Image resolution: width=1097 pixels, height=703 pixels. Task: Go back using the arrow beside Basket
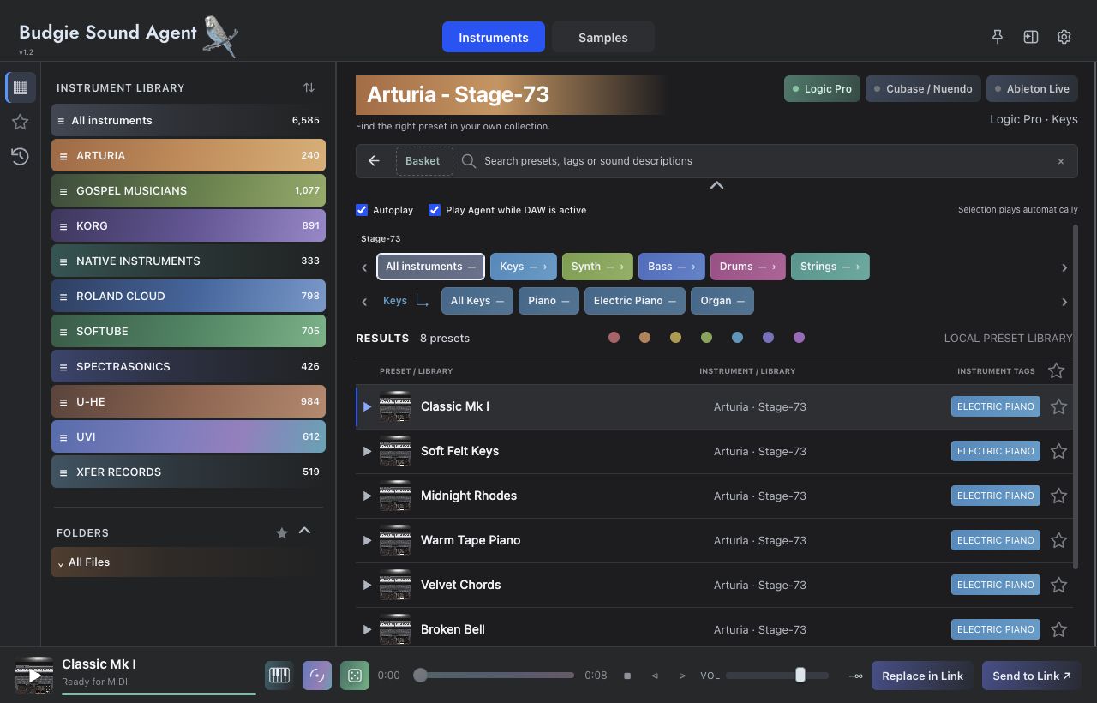[374, 160]
